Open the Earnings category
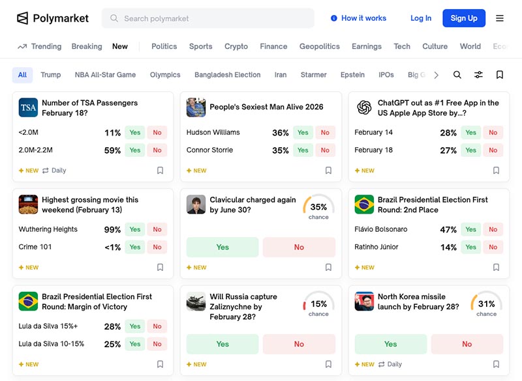The image size is (522, 381). click(367, 46)
